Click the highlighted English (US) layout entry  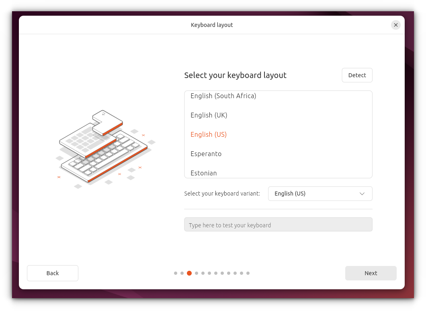click(209, 134)
